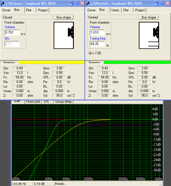Click blue Qtc label

7,38
